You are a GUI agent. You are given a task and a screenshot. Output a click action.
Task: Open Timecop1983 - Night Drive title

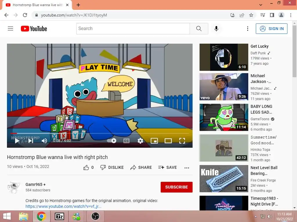tap(264, 201)
